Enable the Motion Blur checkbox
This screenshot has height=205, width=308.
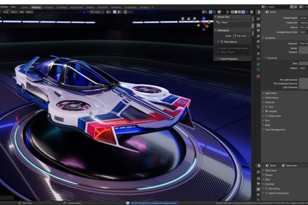tap(267, 116)
